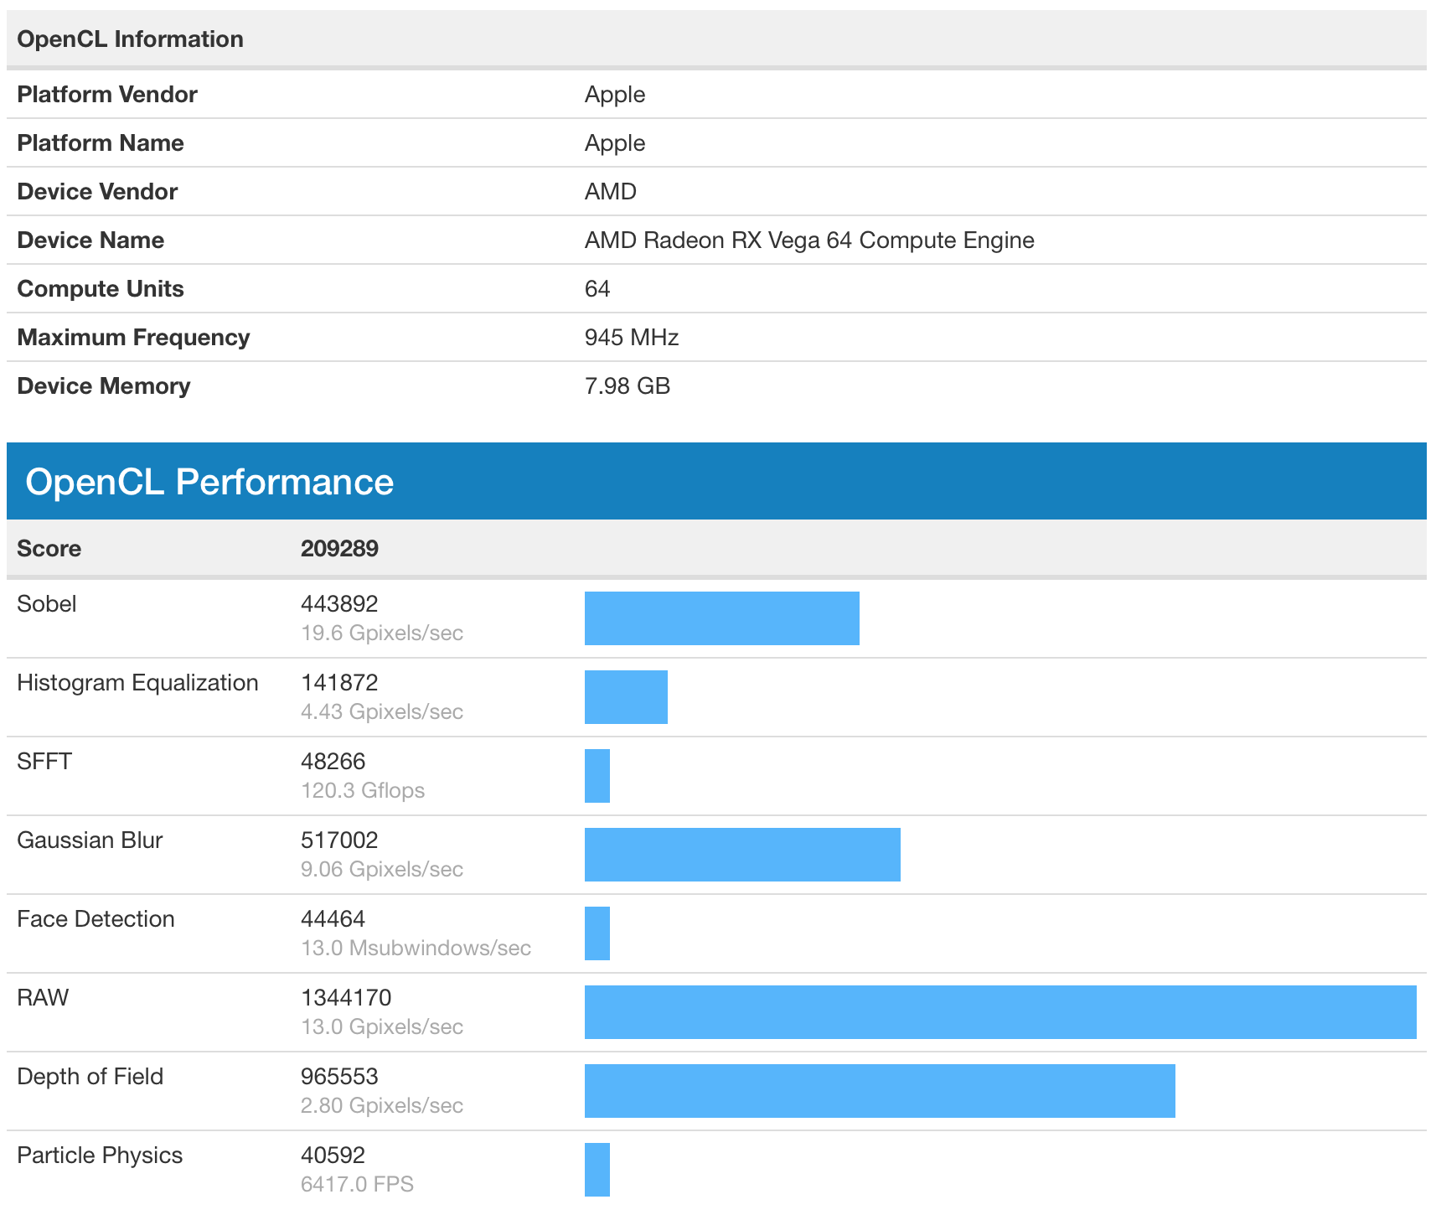Click the Maximum Frequency label
Screen dimensions: 1436x1215
click(133, 338)
